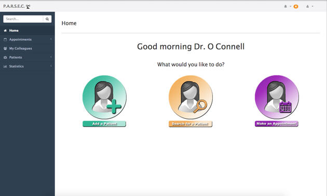Open the Home sidebar item
The height and width of the screenshot is (196, 327).
(x=28, y=31)
